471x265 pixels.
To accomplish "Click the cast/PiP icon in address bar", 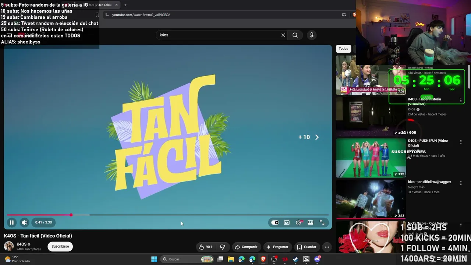I will pos(344,15).
